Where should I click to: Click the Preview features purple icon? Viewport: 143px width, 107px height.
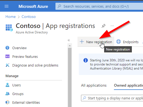[x=8, y=56]
